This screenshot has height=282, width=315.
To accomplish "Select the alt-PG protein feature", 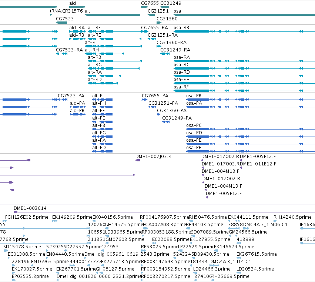I will pyautogui.click(x=102, y=137).
